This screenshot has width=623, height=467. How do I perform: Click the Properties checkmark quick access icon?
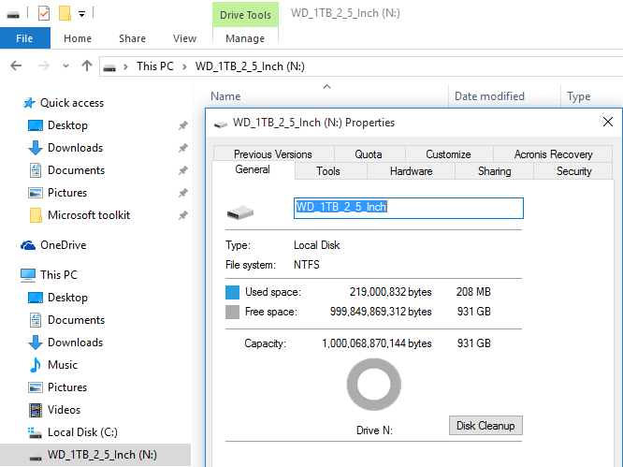(x=44, y=13)
